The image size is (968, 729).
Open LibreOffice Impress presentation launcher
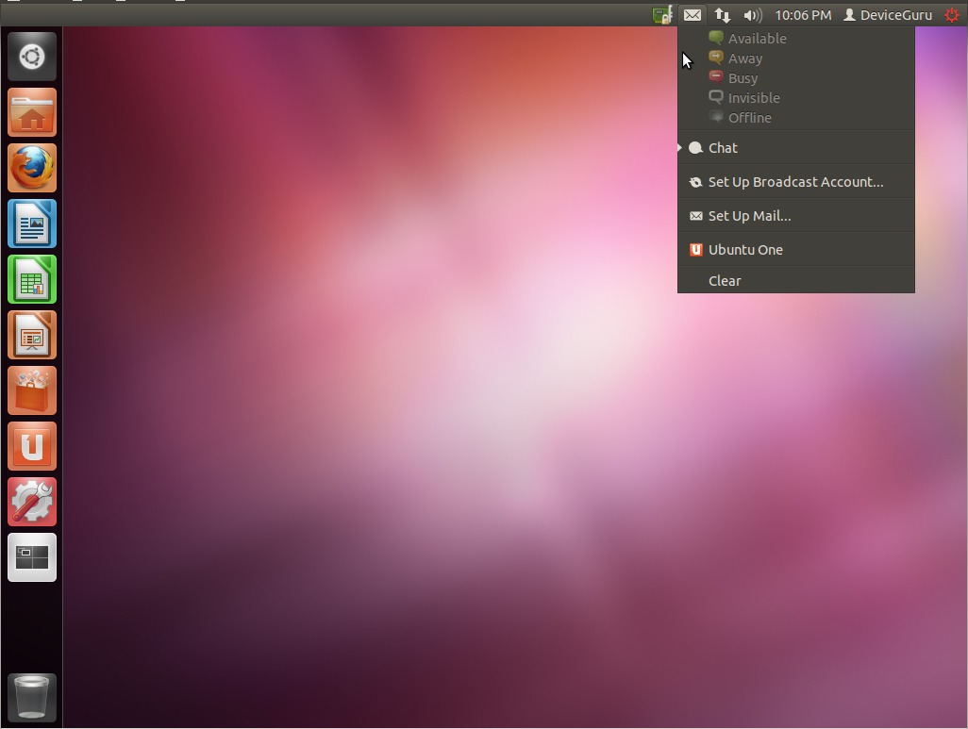pos(32,335)
